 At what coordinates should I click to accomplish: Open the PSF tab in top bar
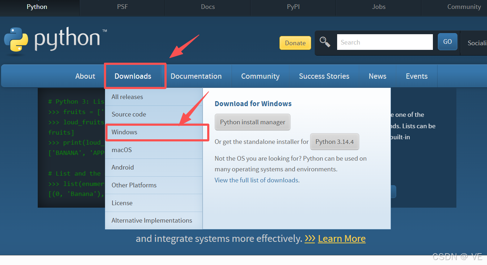(122, 7)
